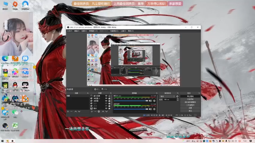The height and width of the screenshot is (143, 255).
Task: Open the QQ penguin desktop icon
Action: pos(15,86)
